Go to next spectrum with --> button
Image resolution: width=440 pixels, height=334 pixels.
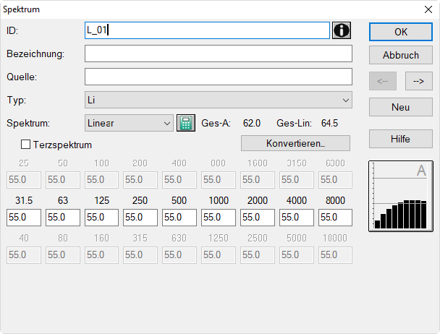point(419,81)
